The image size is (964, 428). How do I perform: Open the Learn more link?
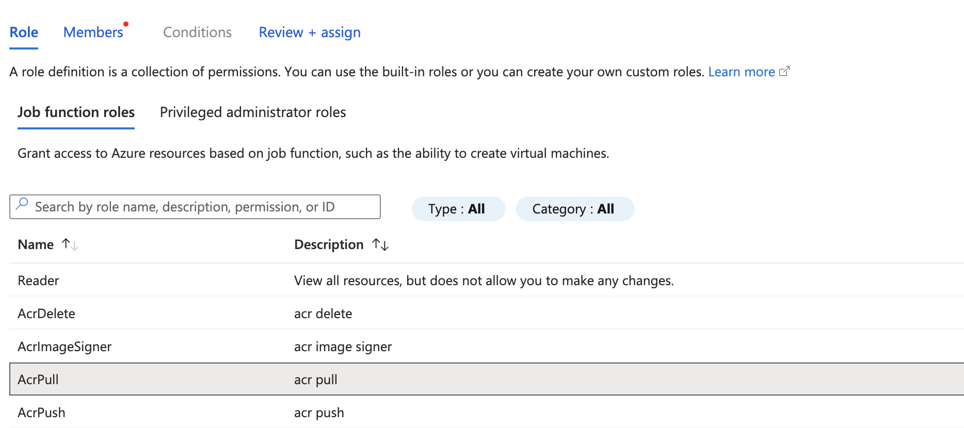point(741,72)
